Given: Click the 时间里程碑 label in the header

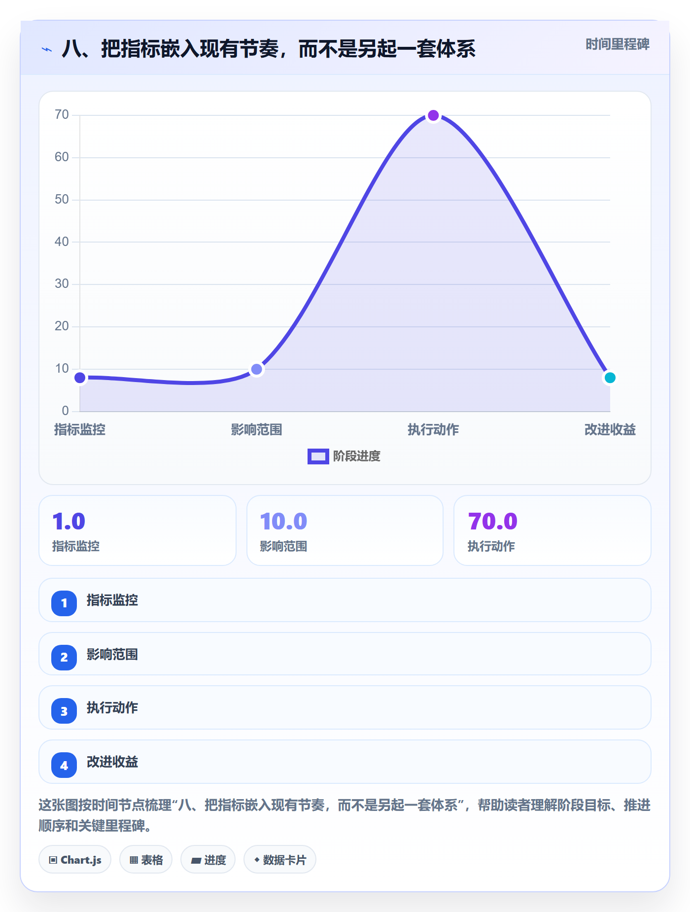Looking at the screenshot, I should 617,44.
